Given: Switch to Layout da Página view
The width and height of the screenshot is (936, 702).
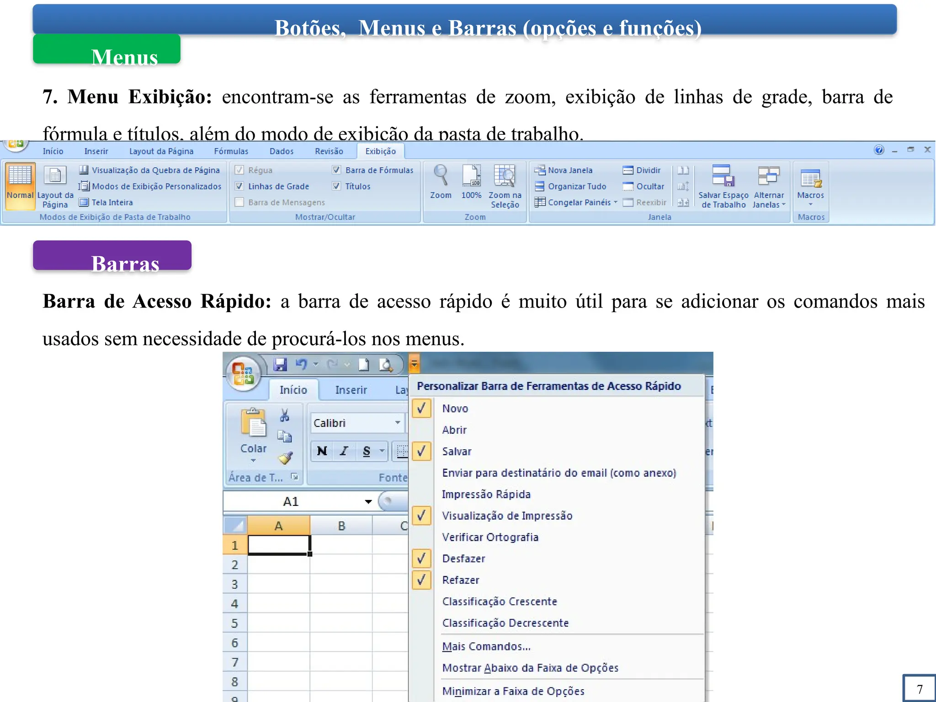Looking at the screenshot, I should pos(55,186).
